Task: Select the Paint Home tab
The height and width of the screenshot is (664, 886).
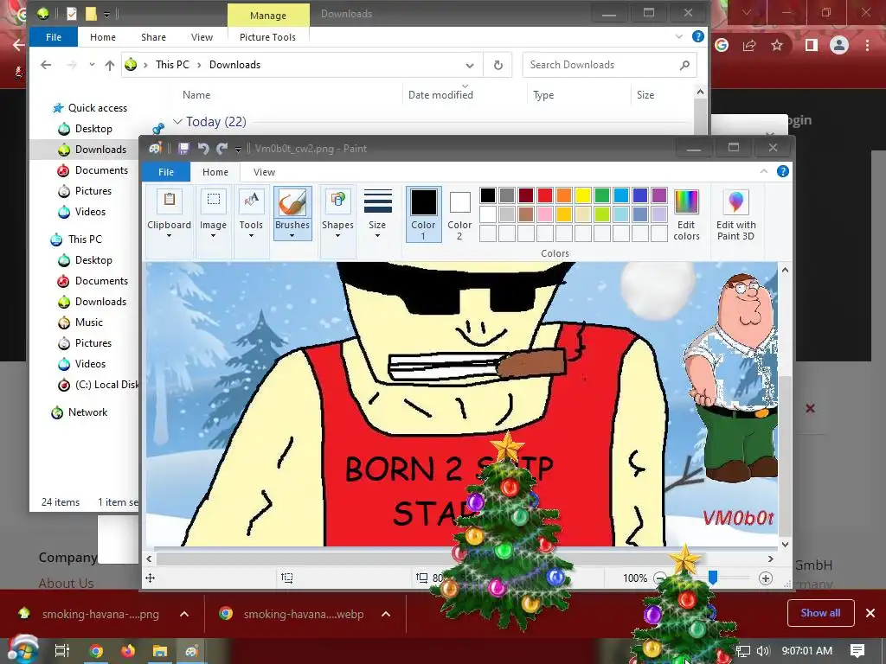Action: coord(215,172)
